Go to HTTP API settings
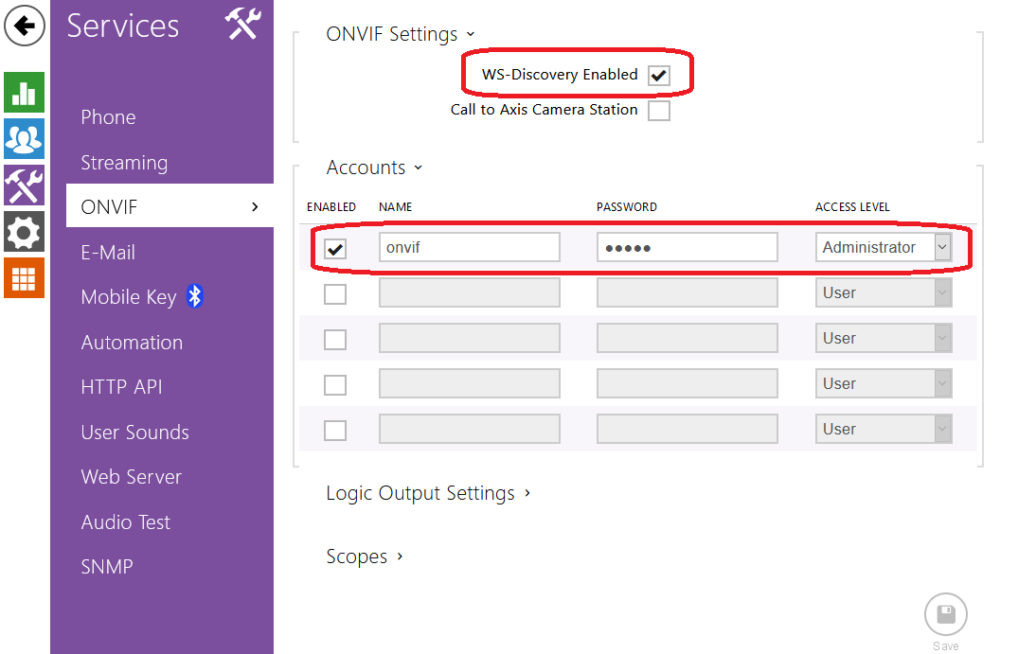This screenshot has height=654, width=1018. pos(121,387)
